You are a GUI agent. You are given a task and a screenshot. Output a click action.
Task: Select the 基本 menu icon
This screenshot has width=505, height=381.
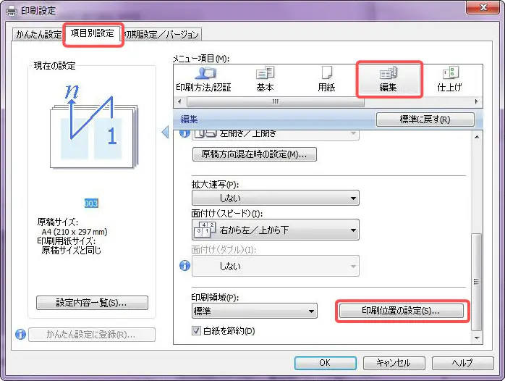pyautogui.click(x=265, y=80)
